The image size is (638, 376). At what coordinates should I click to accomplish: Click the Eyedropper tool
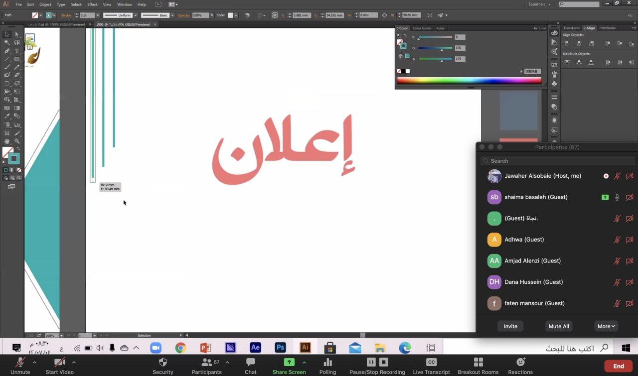7,117
